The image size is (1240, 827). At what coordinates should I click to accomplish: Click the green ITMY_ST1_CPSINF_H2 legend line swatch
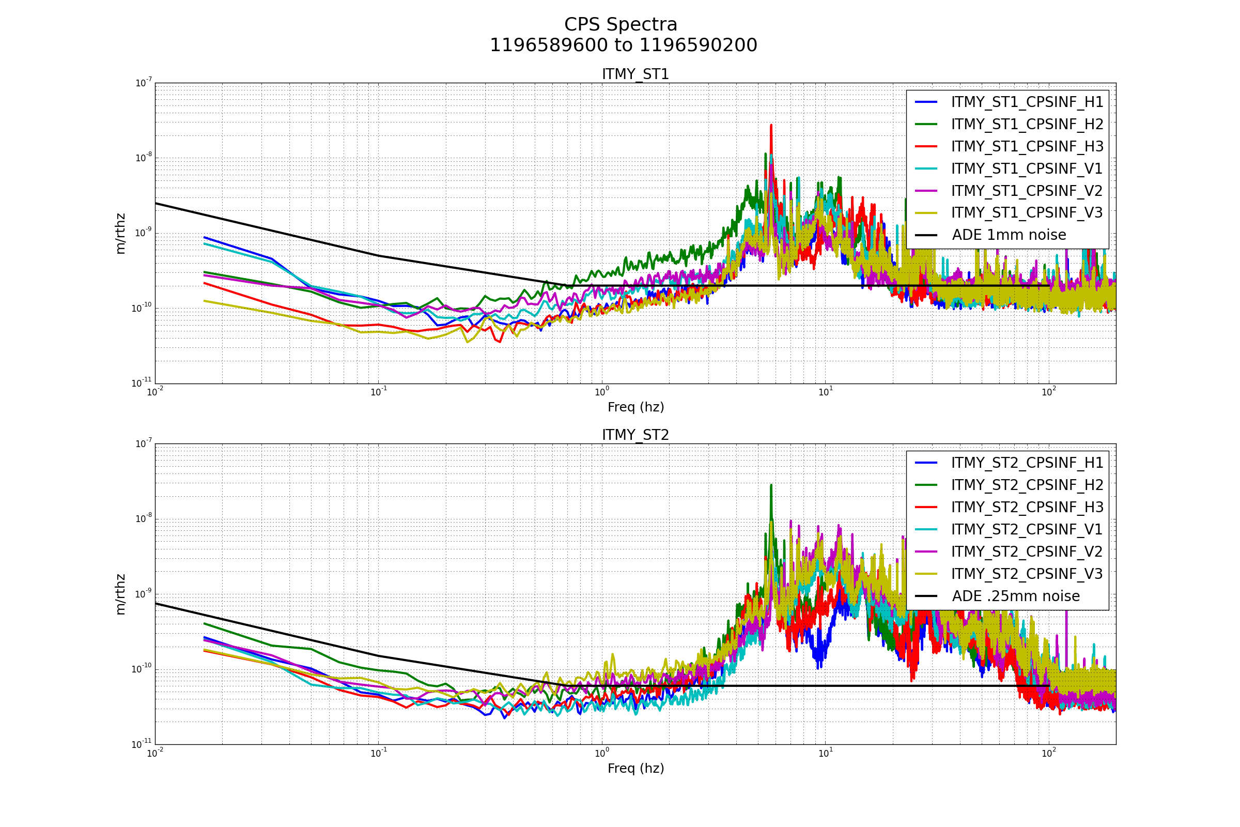(926, 124)
